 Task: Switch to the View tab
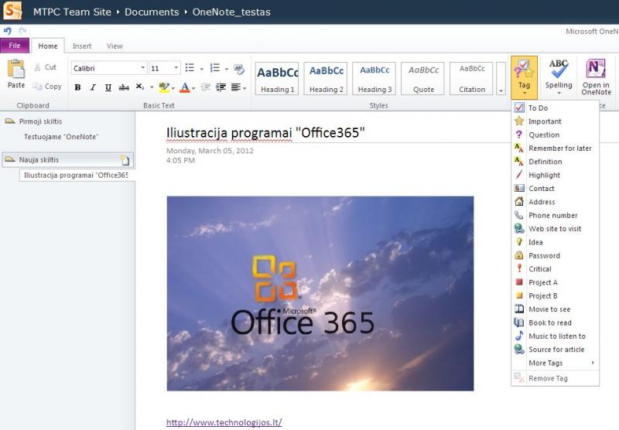[x=115, y=46]
